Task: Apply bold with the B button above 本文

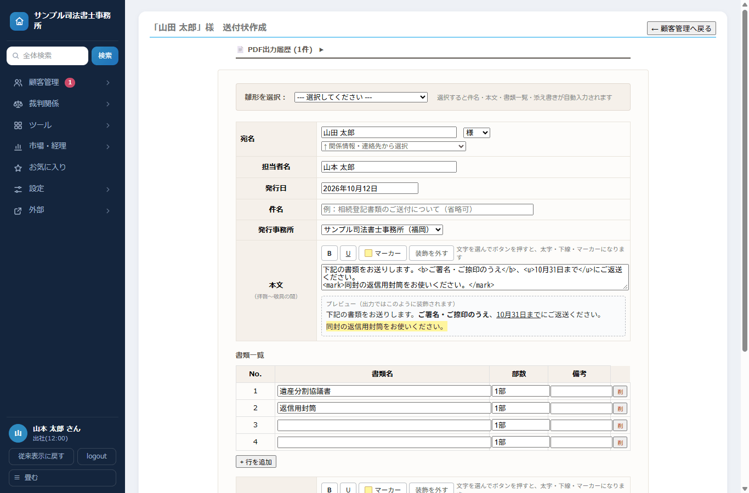Action: point(330,253)
